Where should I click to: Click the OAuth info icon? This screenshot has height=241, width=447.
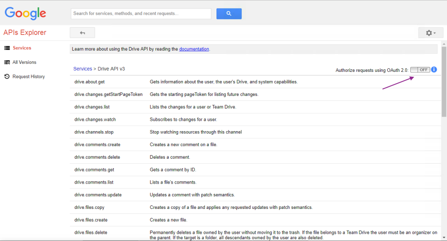[434, 70]
